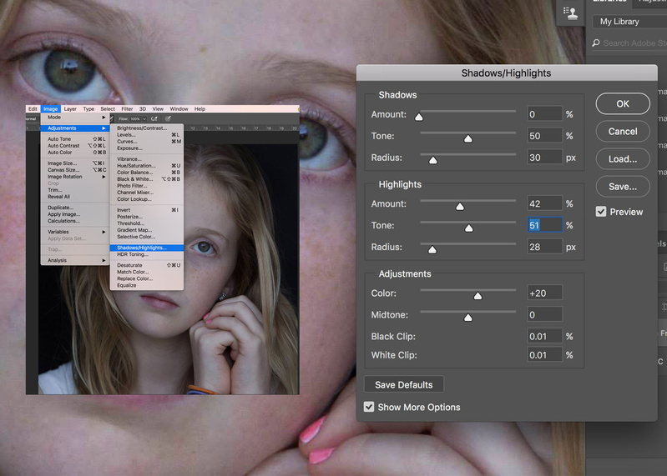Viewport: 667px width, 476px height.
Task: Click the OK button
Action: coord(622,103)
